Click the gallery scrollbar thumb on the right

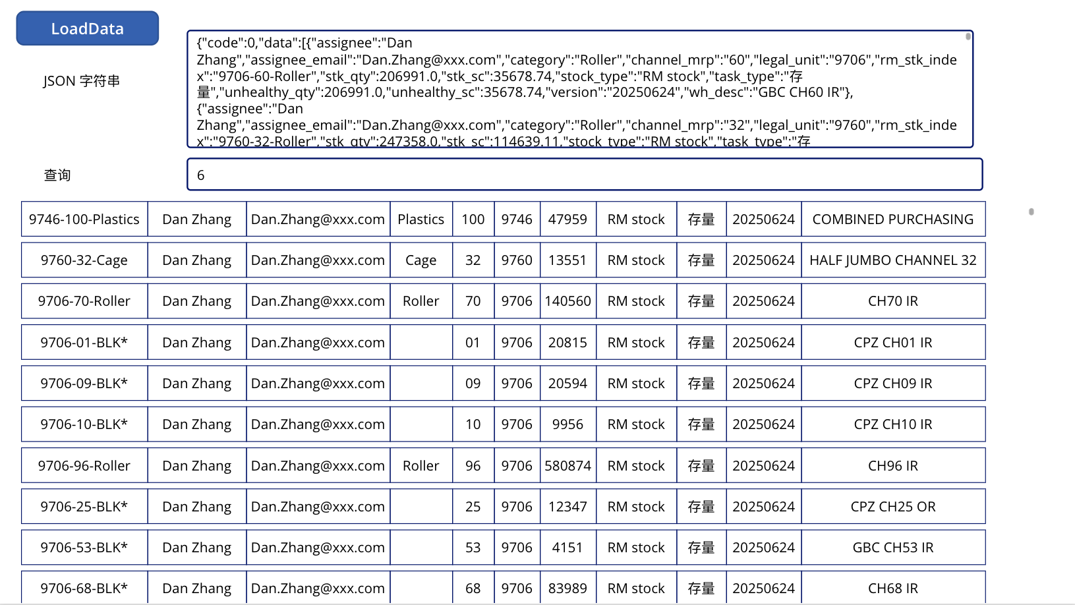coord(1031,212)
